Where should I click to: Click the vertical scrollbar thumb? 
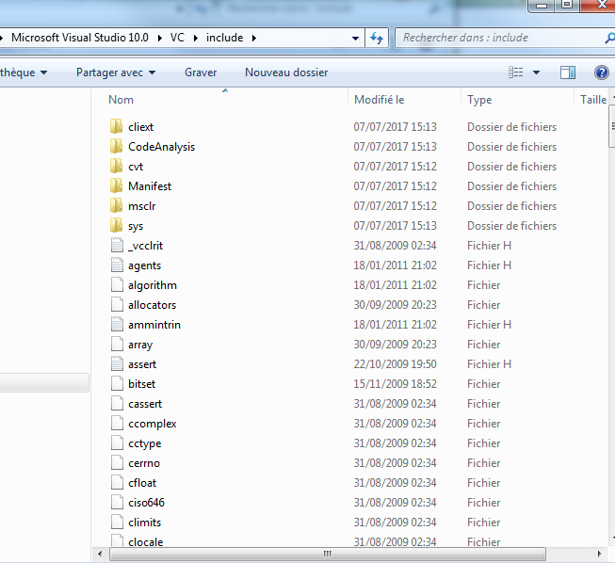(x=612, y=126)
